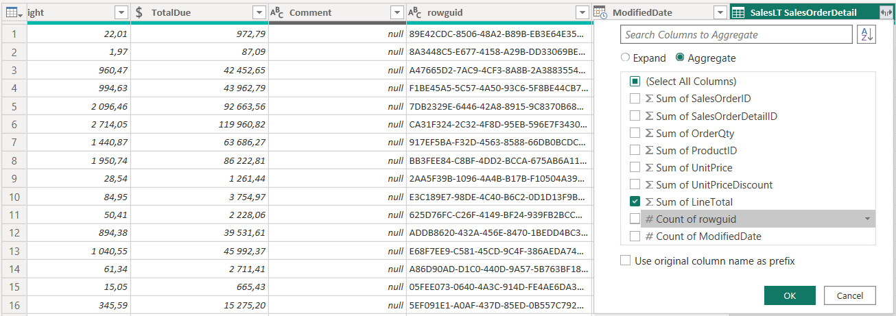The width and height of the screenshot is (896, 316).
Task: Uncheck Sum of LineTotal checkbox
Action: 635,202
